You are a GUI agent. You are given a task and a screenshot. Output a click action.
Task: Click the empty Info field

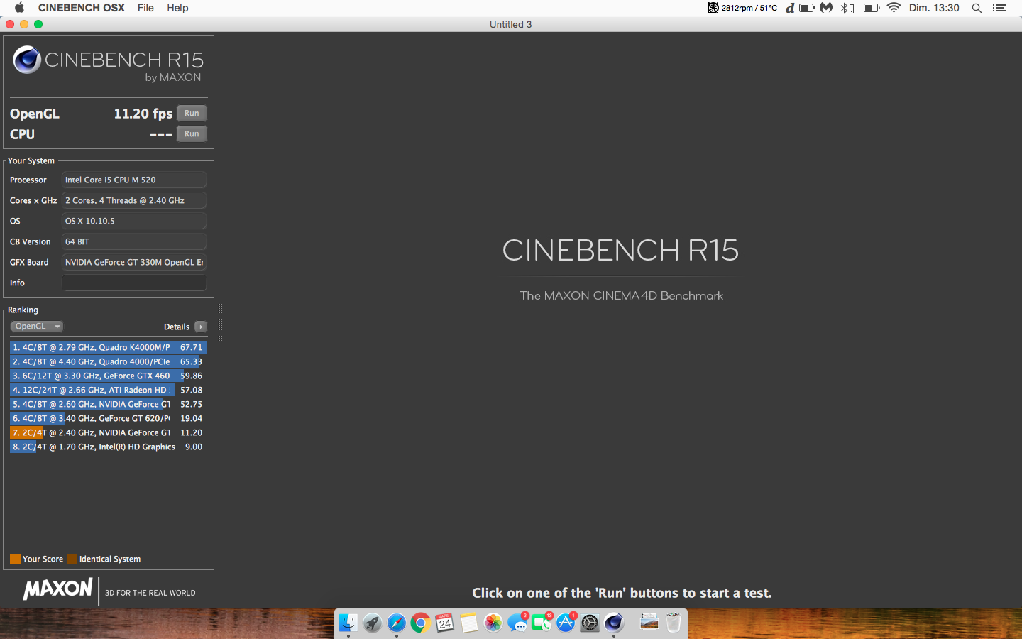[134, 283]
